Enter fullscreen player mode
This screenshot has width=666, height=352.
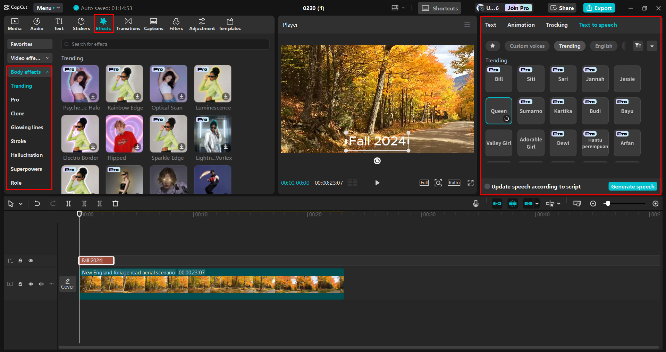pyautogui.click(x=471, y=183)
